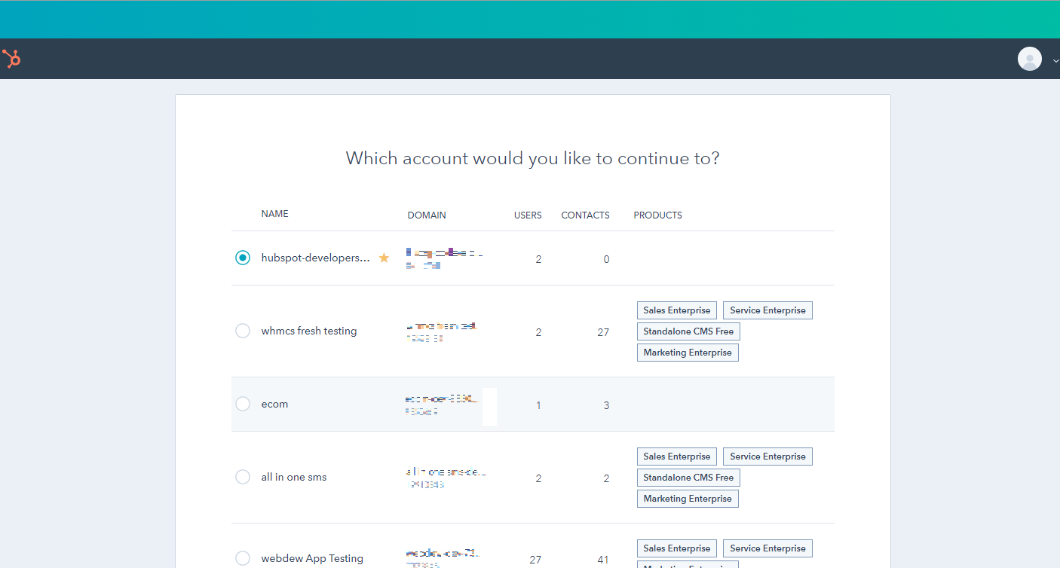
Task: Click Service Enterprise tag in webdew App Testing row
Action: 767,548
